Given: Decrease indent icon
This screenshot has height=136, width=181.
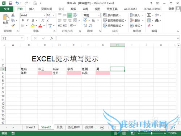Looking at the screenshot, I should (x=60, y=26).
